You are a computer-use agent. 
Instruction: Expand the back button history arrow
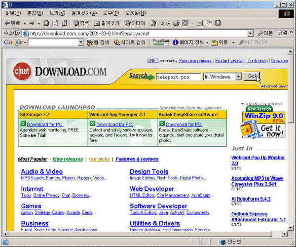(25, 24)
